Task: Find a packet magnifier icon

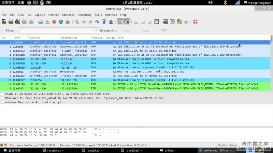Action: click(x=77, y=22)
